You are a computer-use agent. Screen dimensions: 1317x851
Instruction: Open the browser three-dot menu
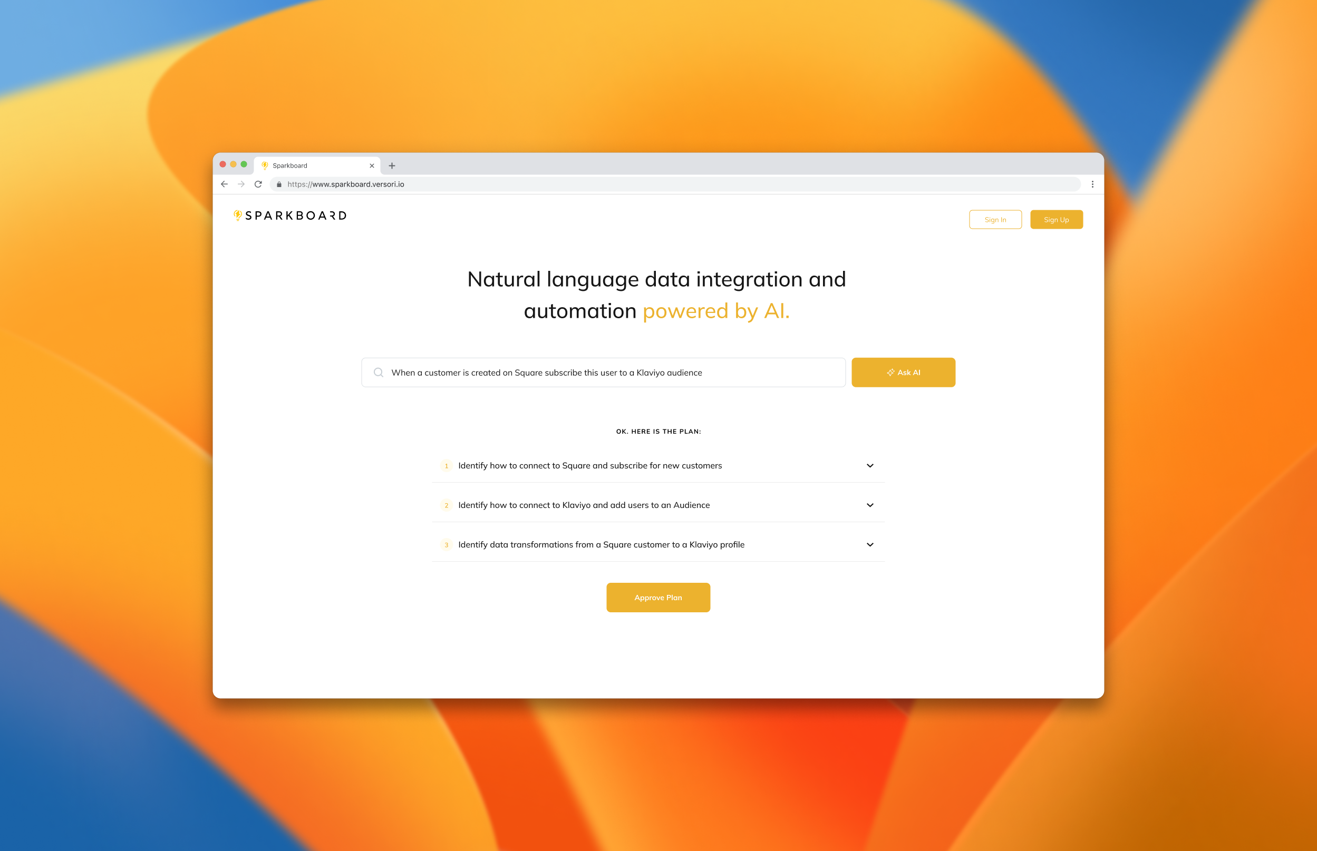[x=1092, y=184]
